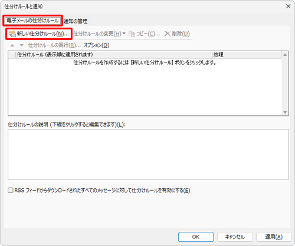The image size is (295, 246).
Task: Click the コピー documents icon
Action: coord(132,34)
